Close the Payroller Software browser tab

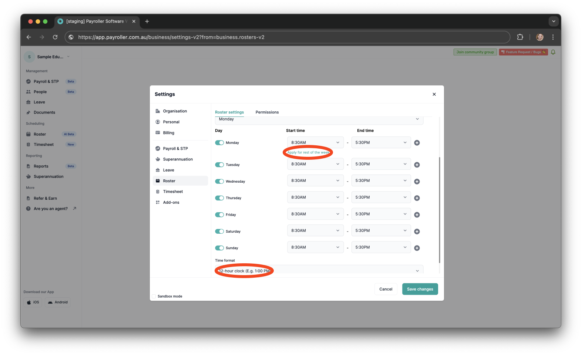pos(134,21)
